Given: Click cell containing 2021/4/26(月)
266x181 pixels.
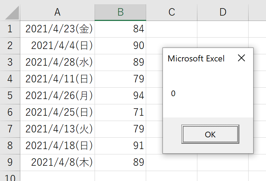Looking at the screenshot, I should point(57,96).
